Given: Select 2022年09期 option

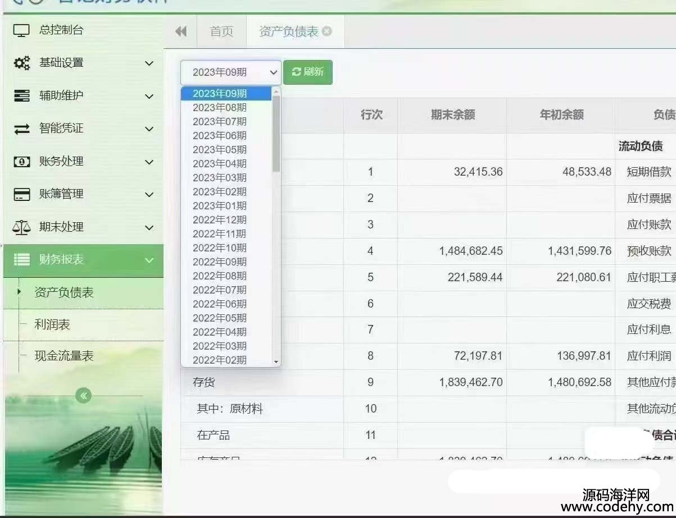Looking at the screenshot, I should pyautogui.click(x=226, y=262).
